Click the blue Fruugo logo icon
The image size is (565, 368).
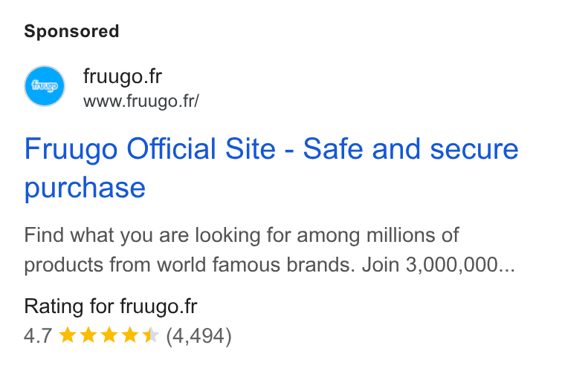point(45,86)
